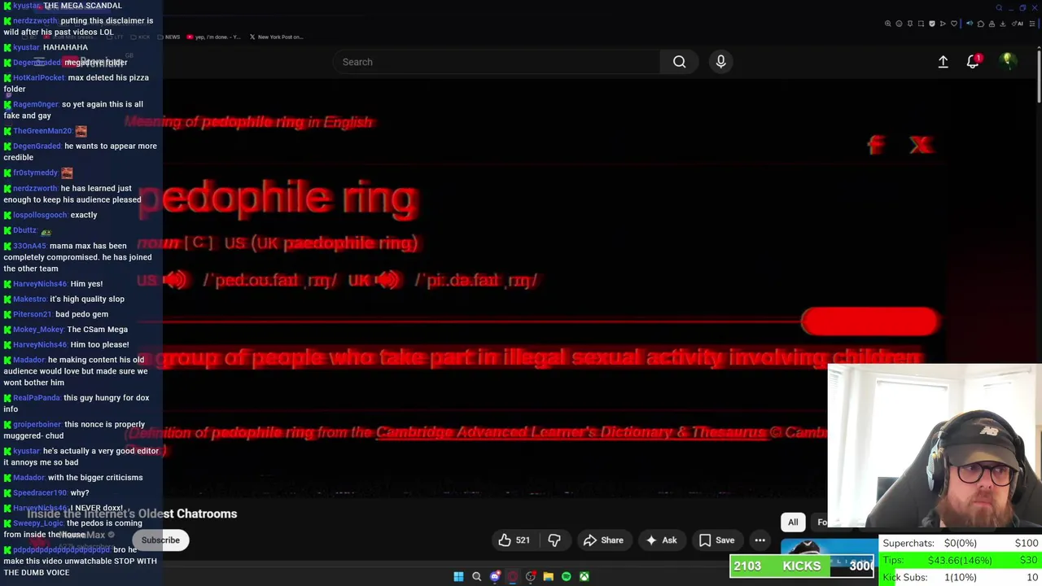Dislike the video with thumbs down

click(x=554, y=540)
